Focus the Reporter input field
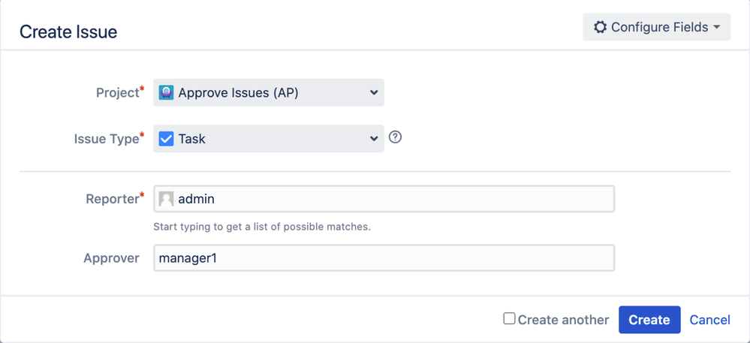This screenshot has width=750, height=343. pyautogui.click(x=390, y=199)
